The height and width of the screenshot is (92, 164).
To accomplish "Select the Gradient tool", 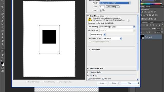I will (x=2, y=31).
